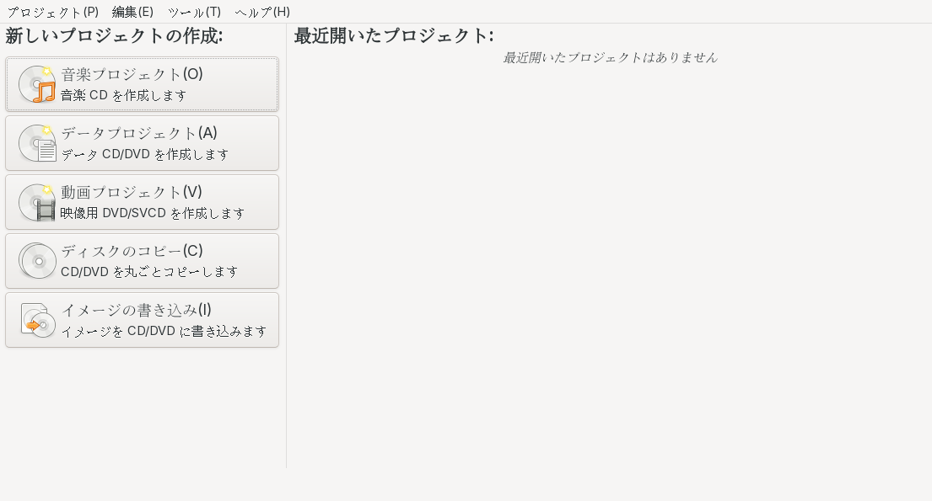Click the 最近開いたプロジェクト: heading
The image size is (932, 501).
tap(394, 35)
